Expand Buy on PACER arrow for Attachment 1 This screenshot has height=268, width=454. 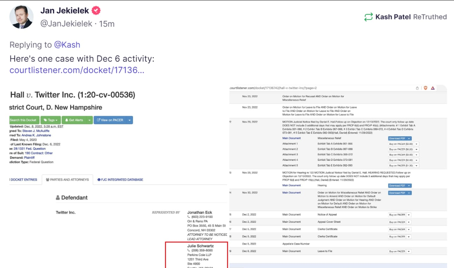point(416,144)
